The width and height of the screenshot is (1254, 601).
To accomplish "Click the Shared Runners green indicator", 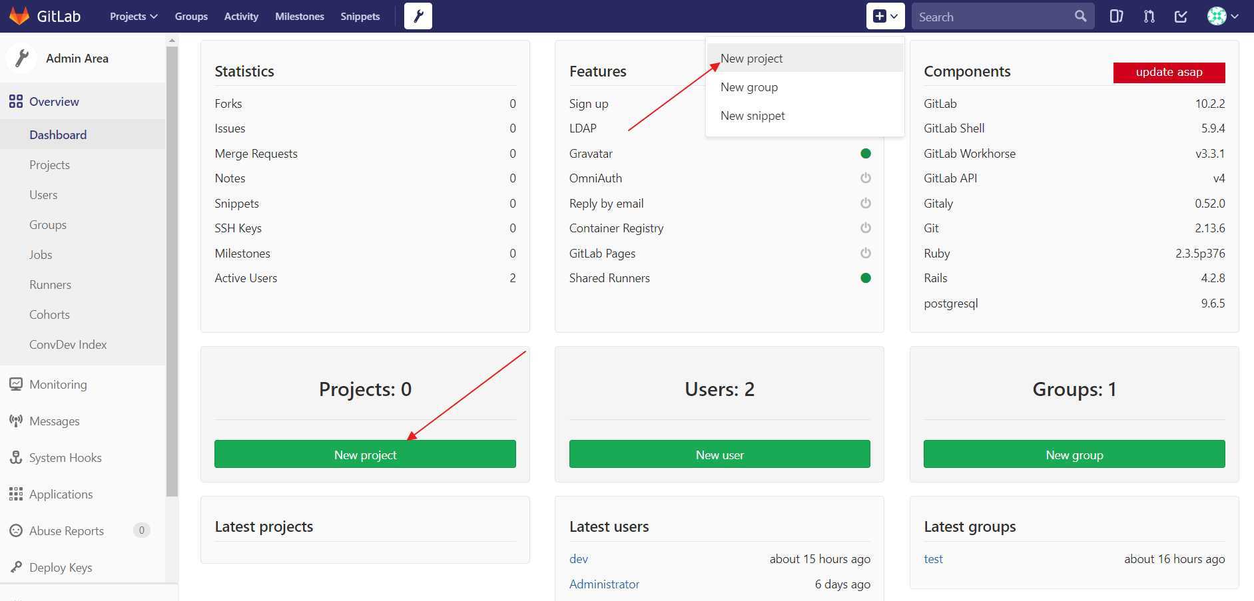I will tap(866, 278).
